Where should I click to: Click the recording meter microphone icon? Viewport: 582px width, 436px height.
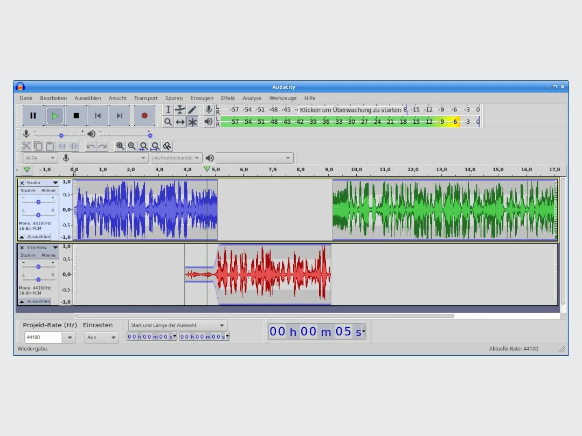(209, 109)
